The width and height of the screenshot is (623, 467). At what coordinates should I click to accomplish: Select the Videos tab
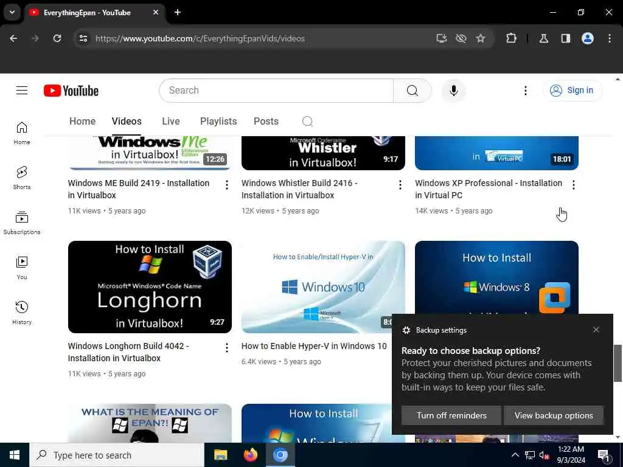click(x=127, y=121)
